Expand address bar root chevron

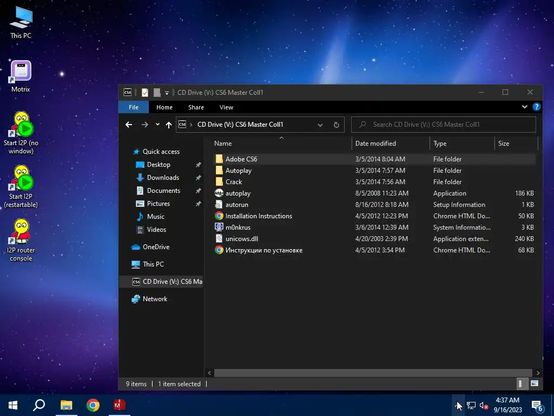pyautogui.click(x=191, y=125)
